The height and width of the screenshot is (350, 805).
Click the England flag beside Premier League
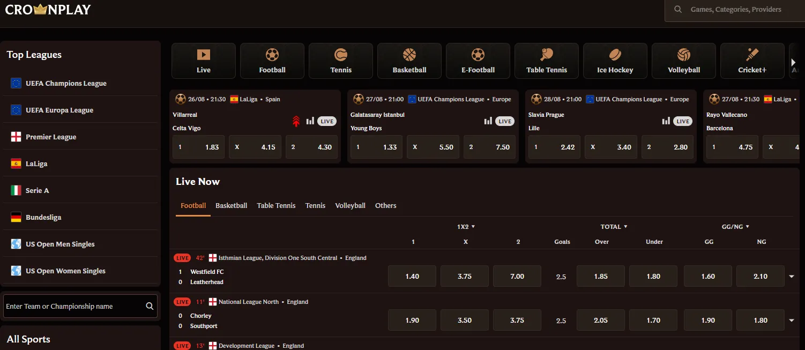(16, 137)
